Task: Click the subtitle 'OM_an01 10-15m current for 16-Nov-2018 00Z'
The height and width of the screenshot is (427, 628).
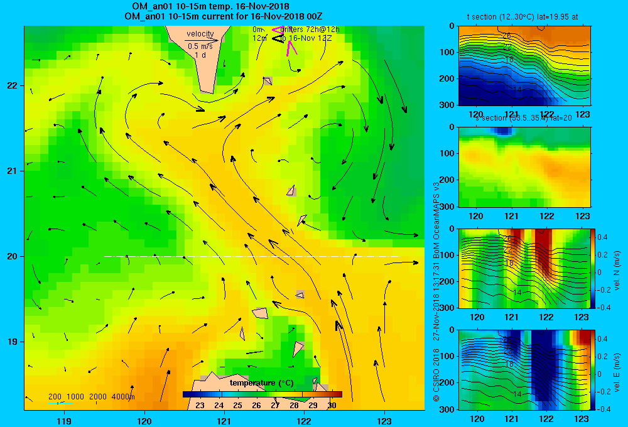Action: click(x=224, y=16)
